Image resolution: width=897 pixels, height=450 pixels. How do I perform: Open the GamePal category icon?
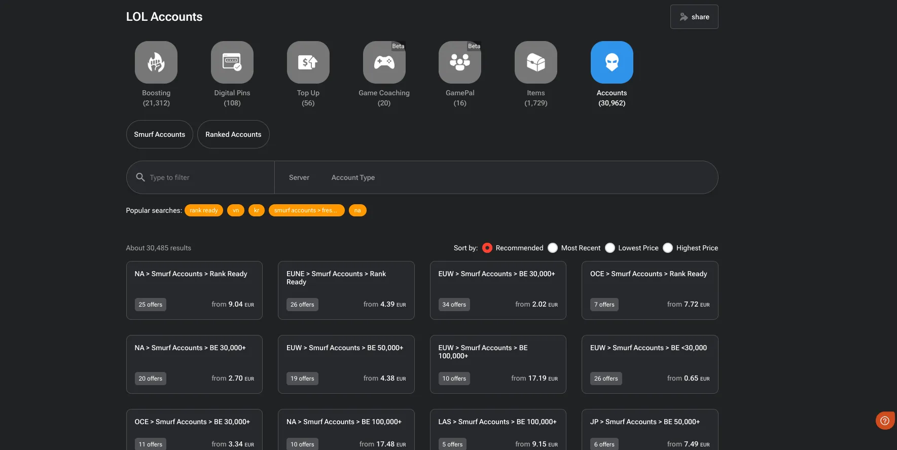pos(460,62)
